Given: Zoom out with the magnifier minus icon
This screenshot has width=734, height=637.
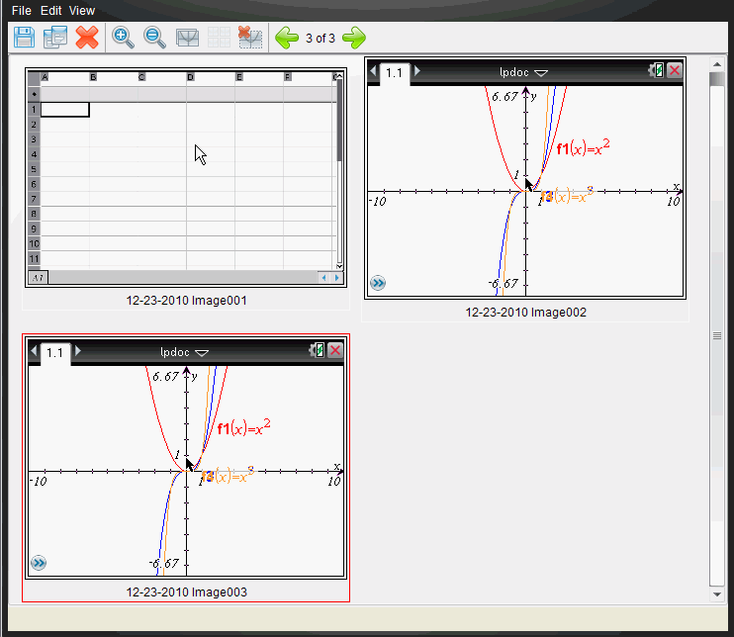Looking at the screenshot, I should point(155,39).
